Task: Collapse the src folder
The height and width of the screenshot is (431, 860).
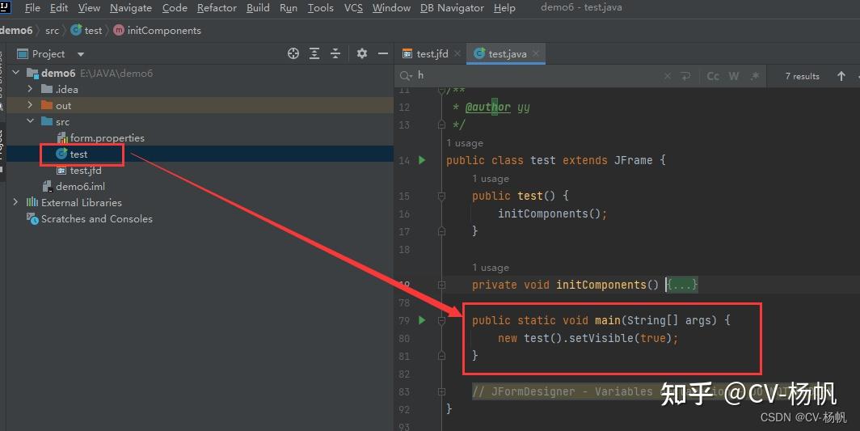Action: [30, 120]
